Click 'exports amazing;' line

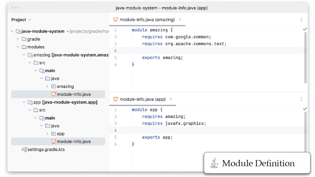(x=162, y=57)
